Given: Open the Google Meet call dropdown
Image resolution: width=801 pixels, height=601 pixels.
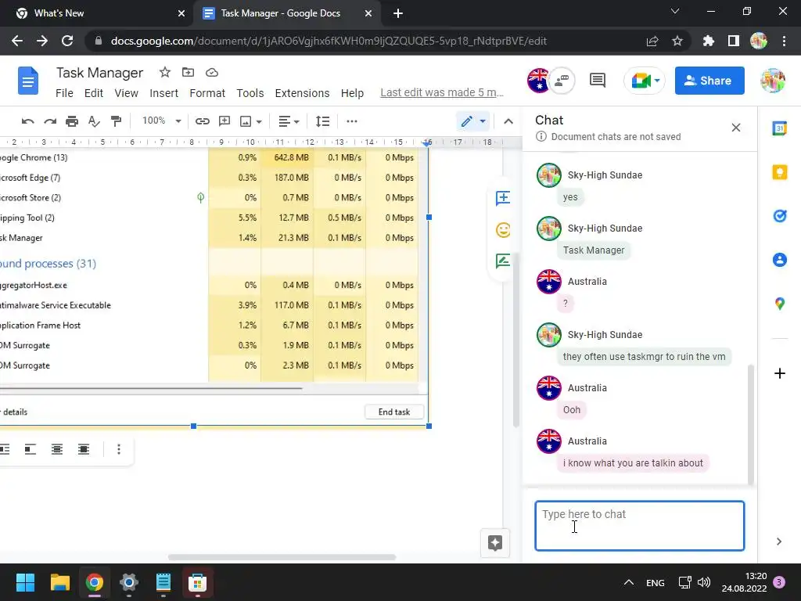Looking at the screenshot, I should [657, 81].
